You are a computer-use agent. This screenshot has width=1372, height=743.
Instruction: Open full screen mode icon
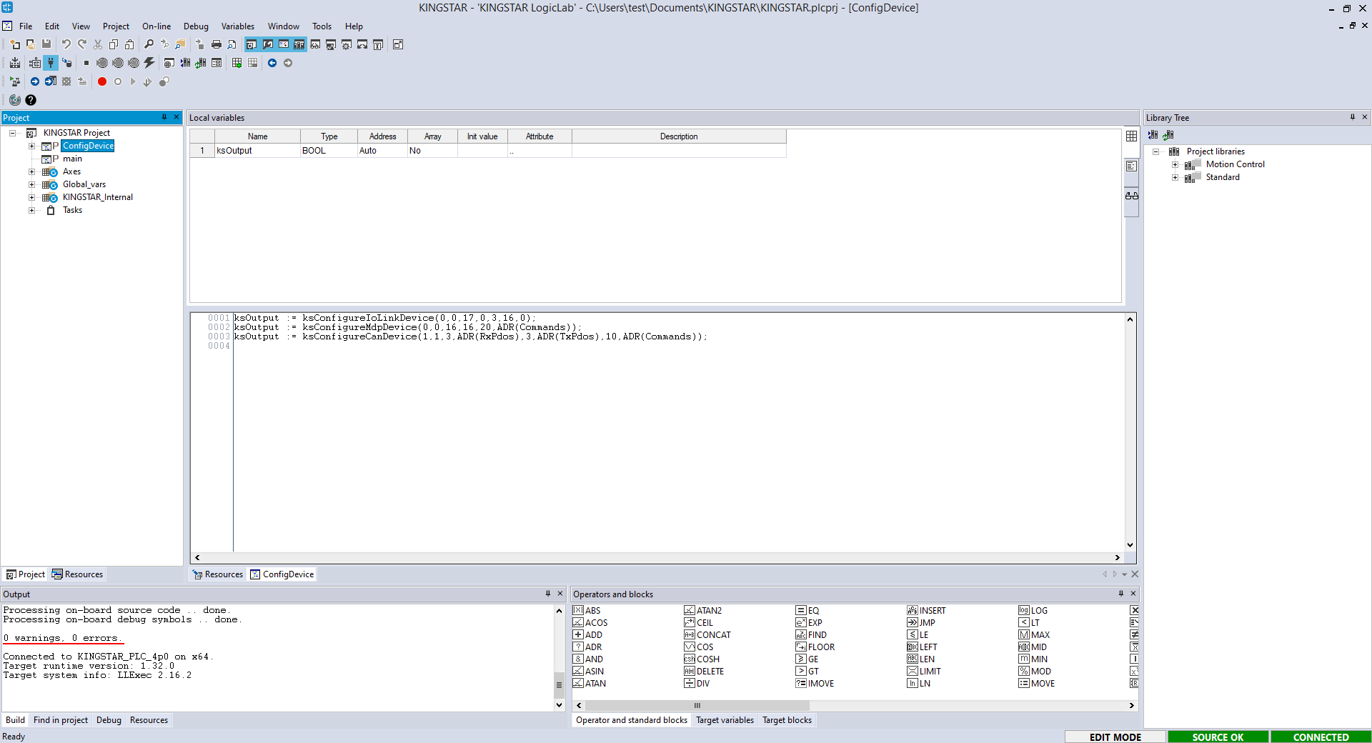point(398,44)
